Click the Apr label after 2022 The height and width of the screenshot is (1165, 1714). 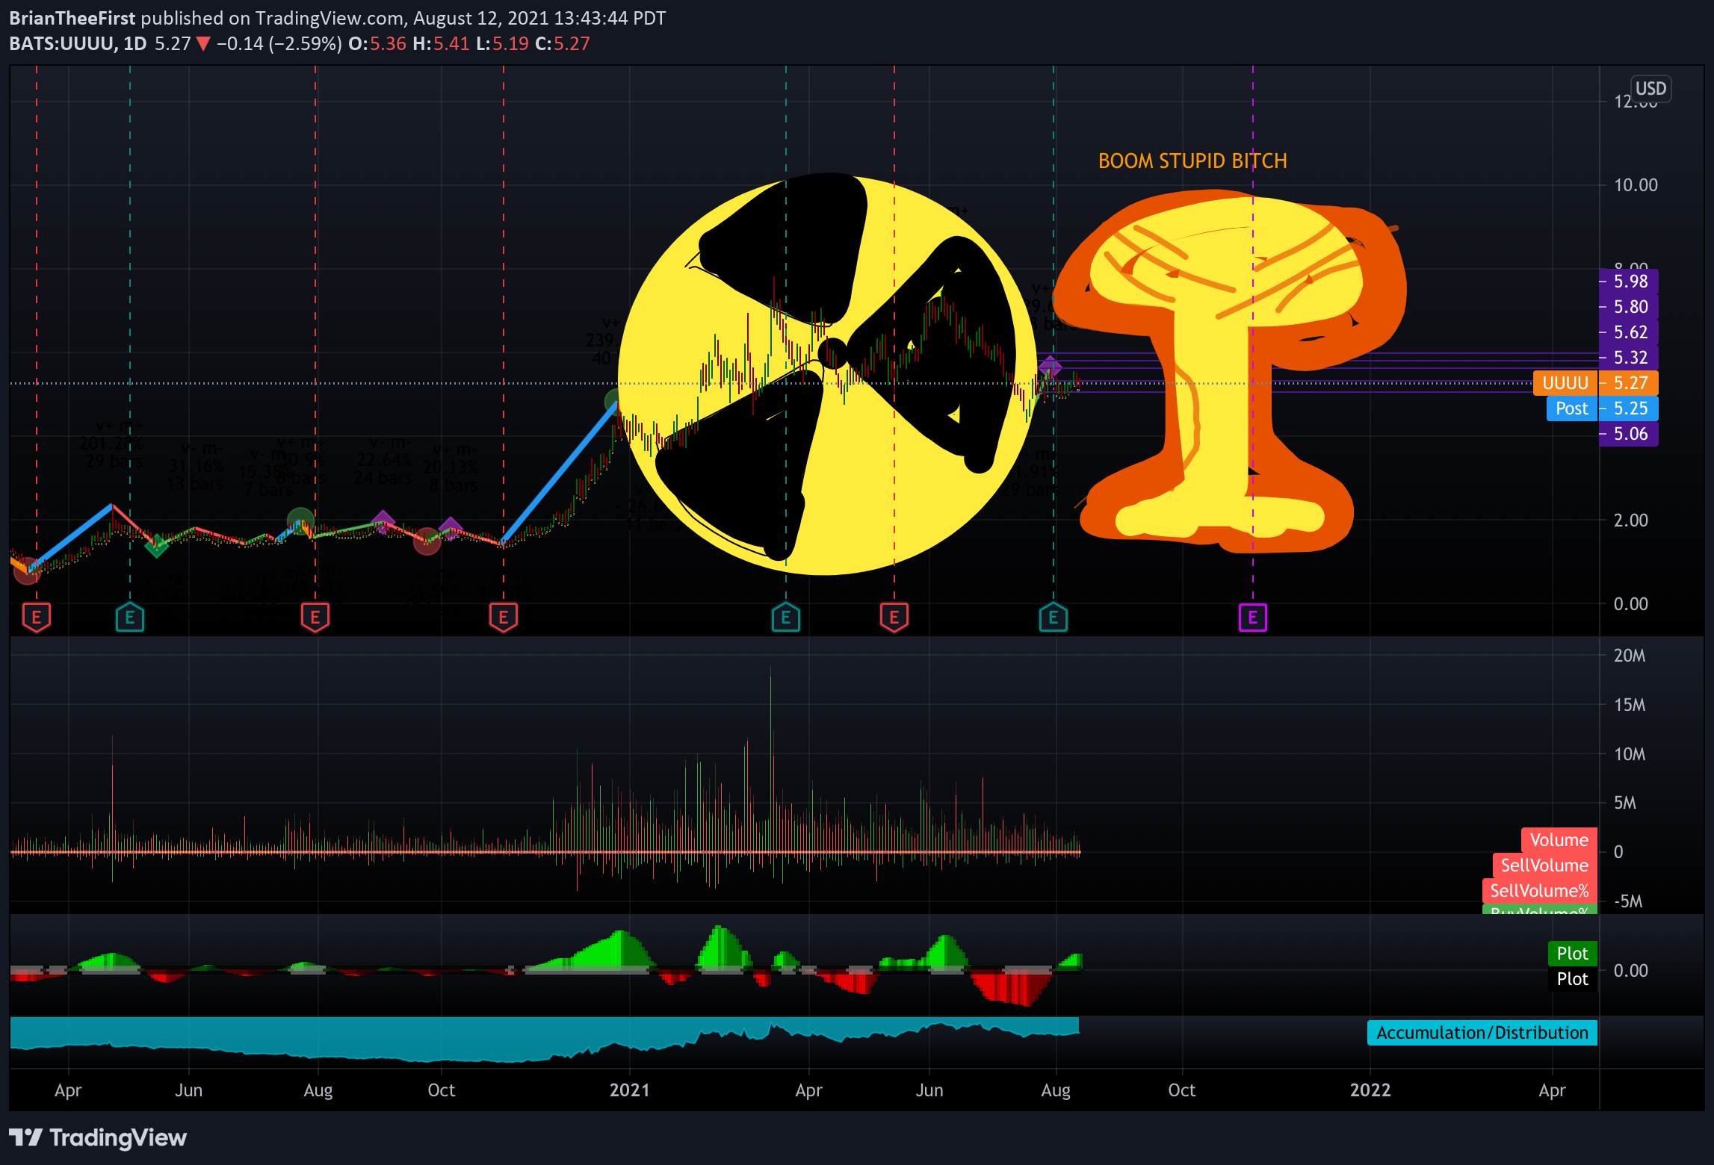[x=1553, y=1090]
